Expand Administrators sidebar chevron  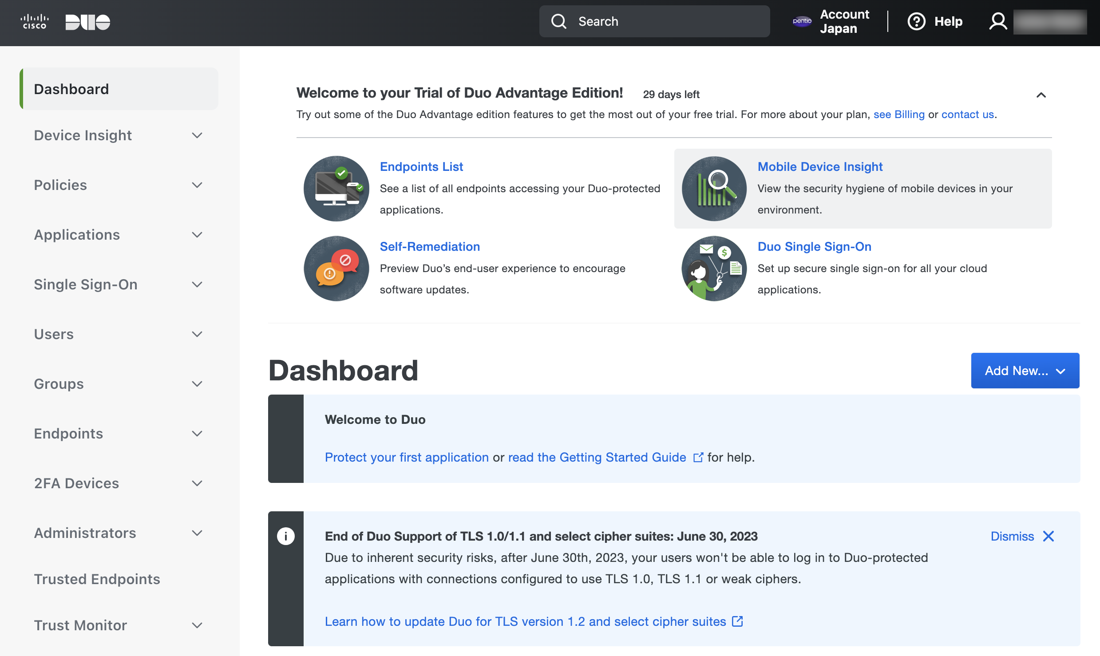(197, 533)
